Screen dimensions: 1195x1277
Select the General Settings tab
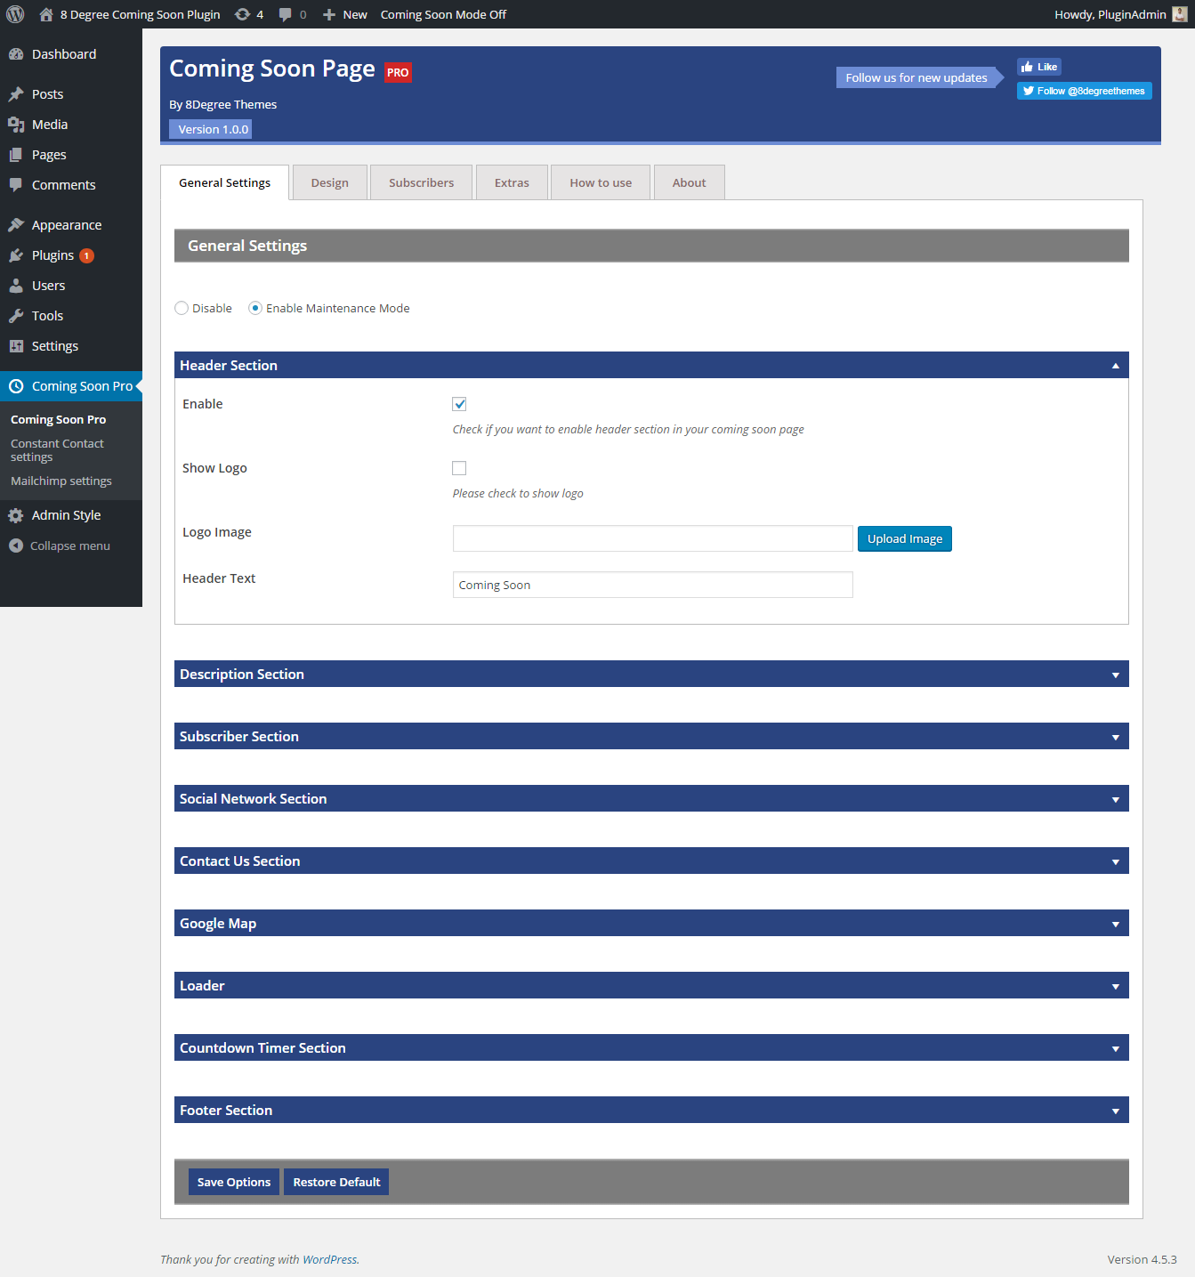coord(224,182)
